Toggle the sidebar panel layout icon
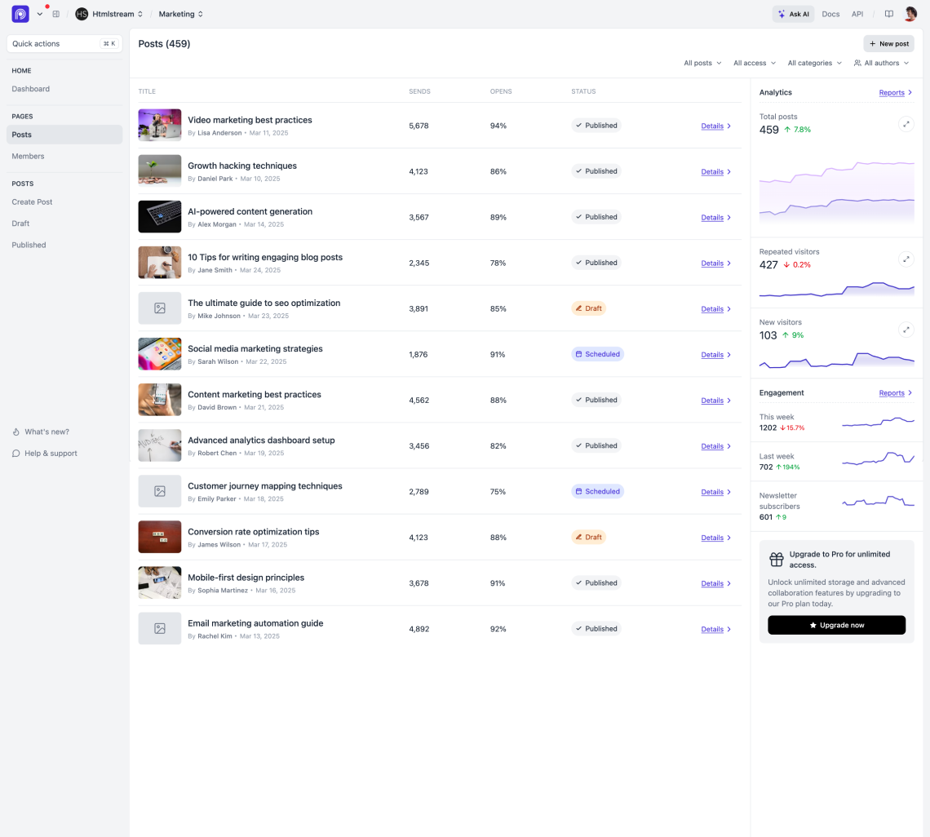Screen dimensions: 930x837 [55, 14]
